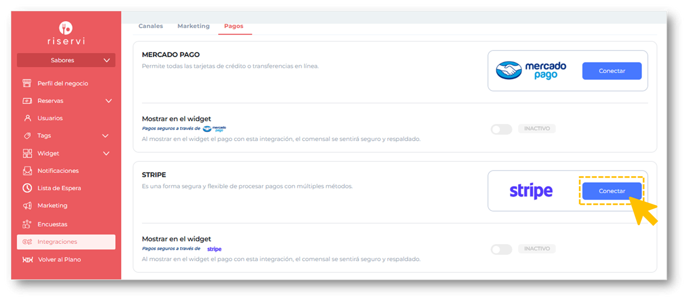Image resolution: width=688 pixels, height=301 pixels.
Task: Expand the Reservas submenu chevron
Action: tap(109, 101)
